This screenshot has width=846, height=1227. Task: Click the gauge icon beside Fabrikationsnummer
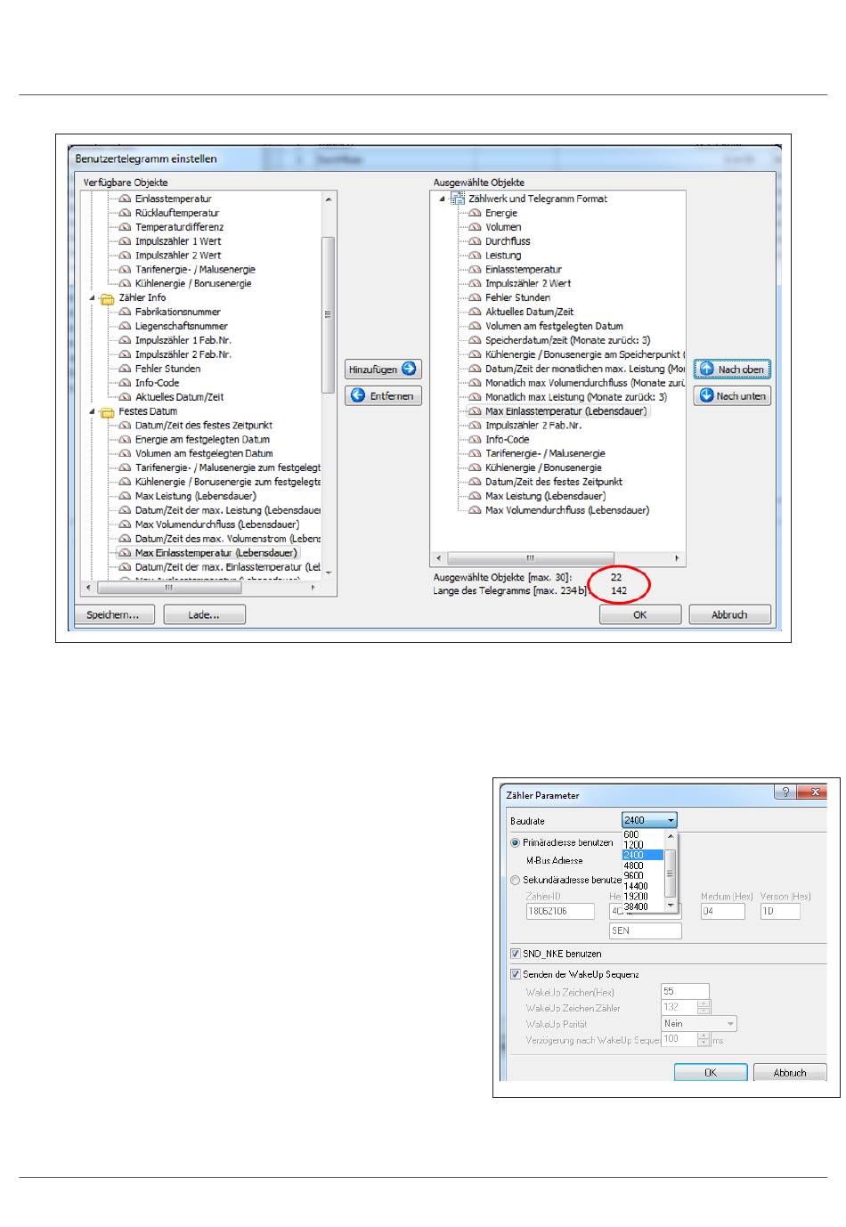tap(125, 313)
